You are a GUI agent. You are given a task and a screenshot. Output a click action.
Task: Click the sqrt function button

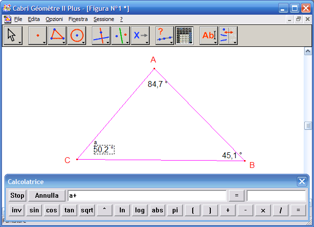point(87,210)
